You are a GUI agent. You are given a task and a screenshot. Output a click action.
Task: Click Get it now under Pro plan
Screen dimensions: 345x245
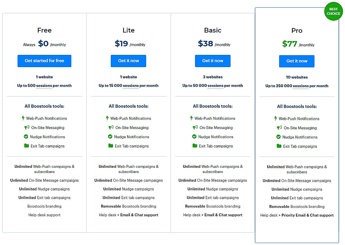click(x=297, y=61)
